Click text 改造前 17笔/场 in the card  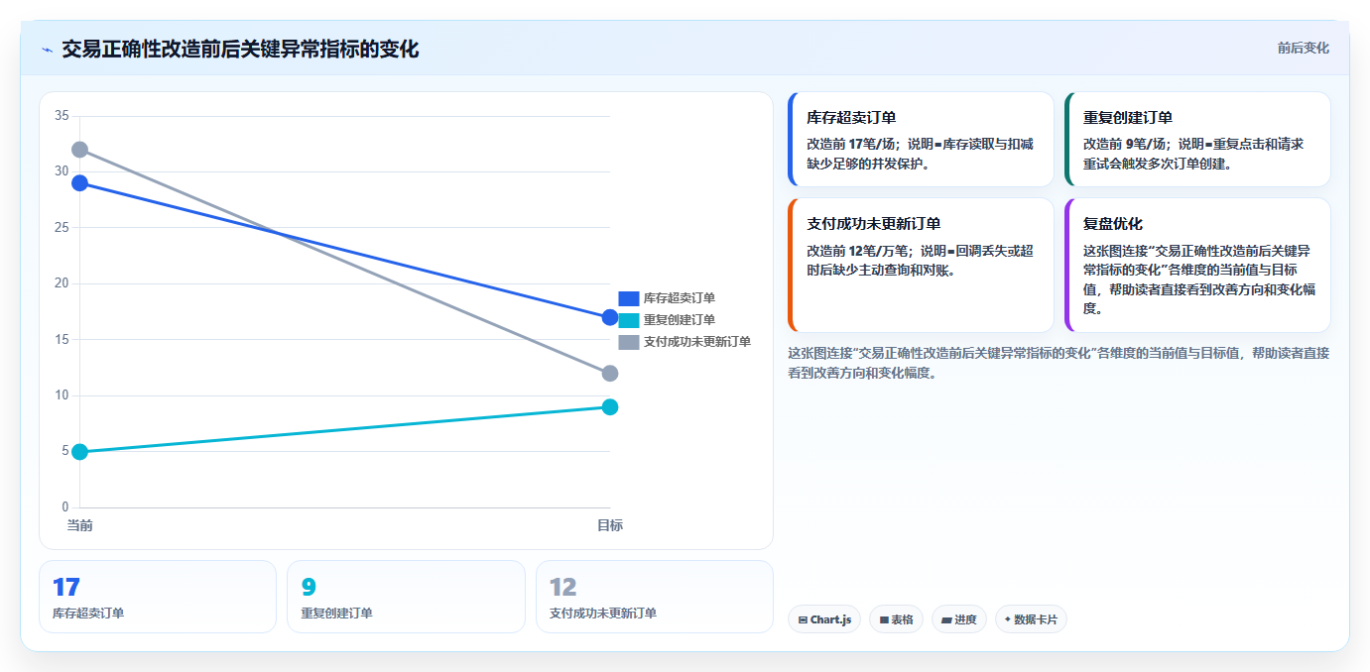[851, 144]
